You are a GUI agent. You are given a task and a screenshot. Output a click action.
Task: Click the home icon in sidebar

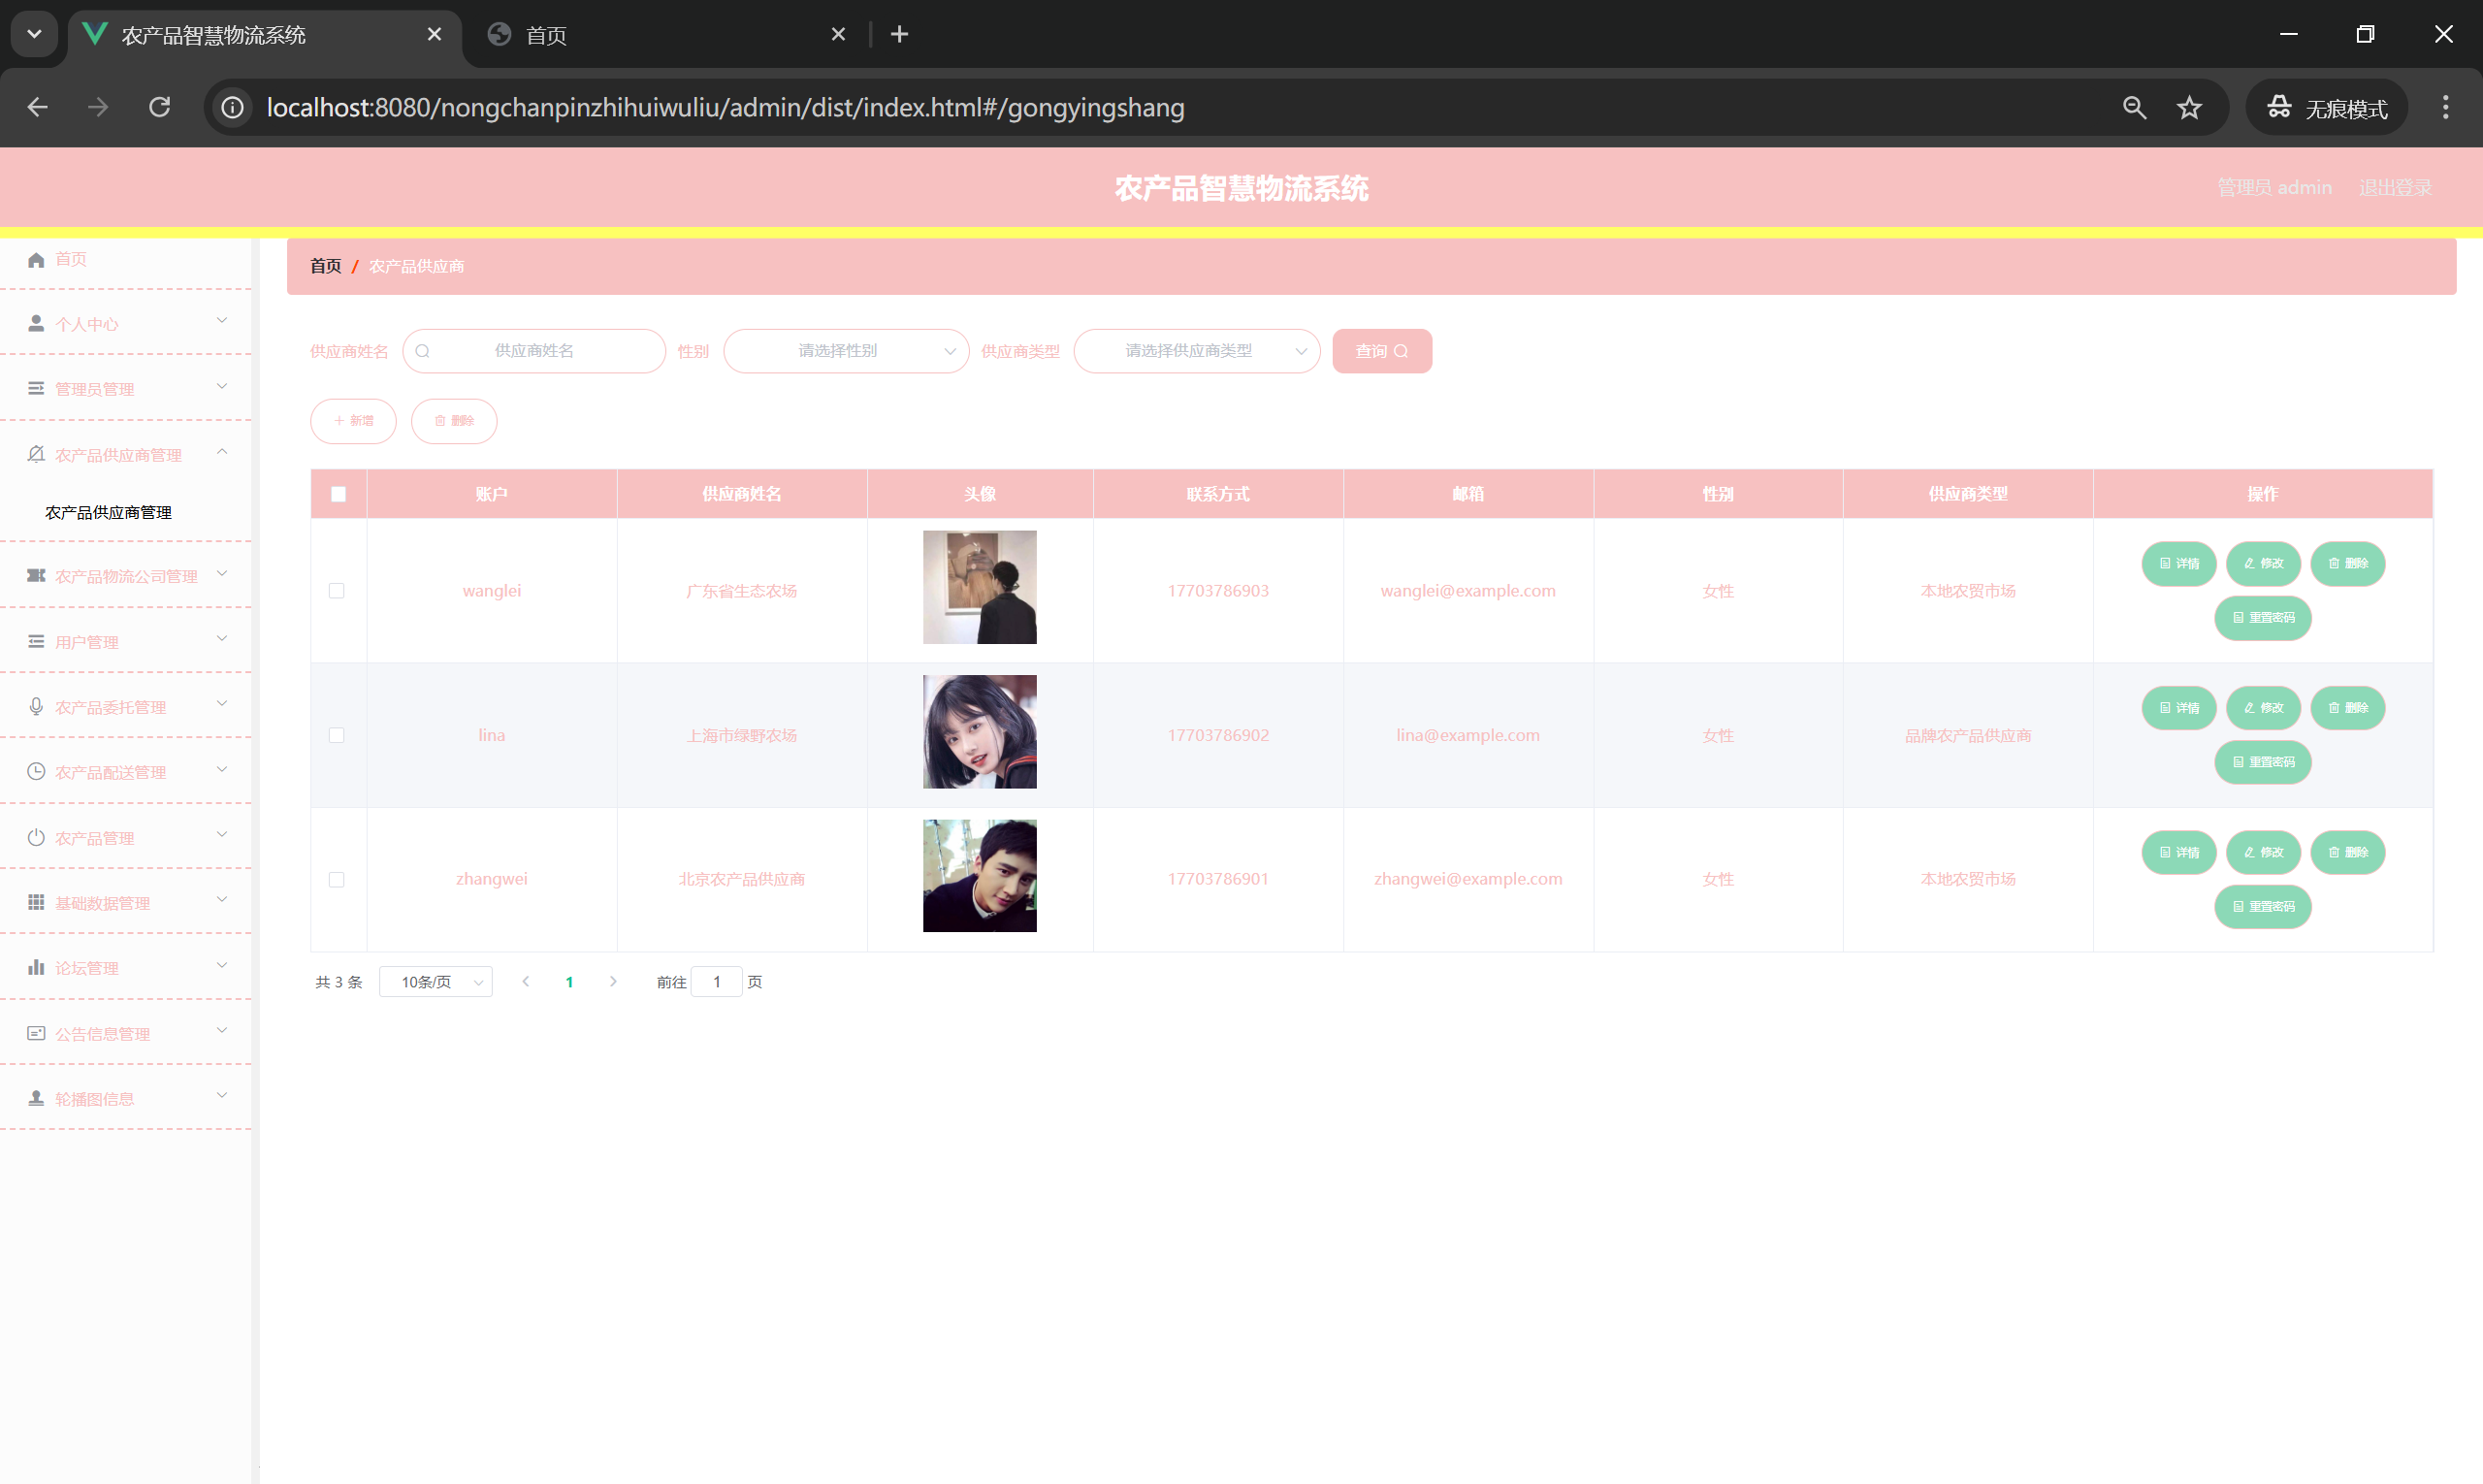pyautogui.click(x=36, y=260)
